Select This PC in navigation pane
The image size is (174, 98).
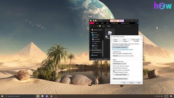point(94,33)
